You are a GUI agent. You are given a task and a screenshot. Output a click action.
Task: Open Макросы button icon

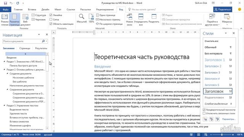[x=227, y=20]
